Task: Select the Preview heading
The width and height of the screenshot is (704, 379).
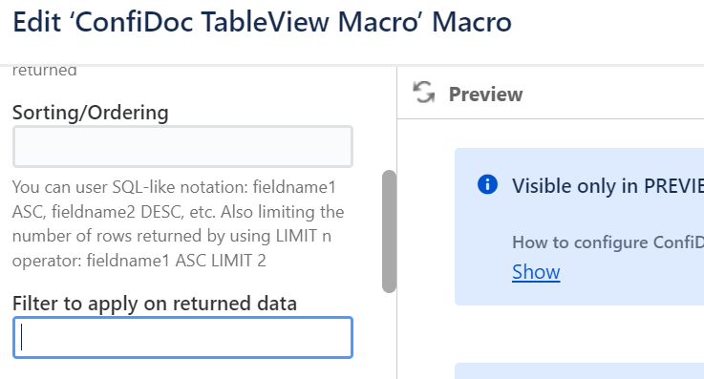Action: (486, 95)
